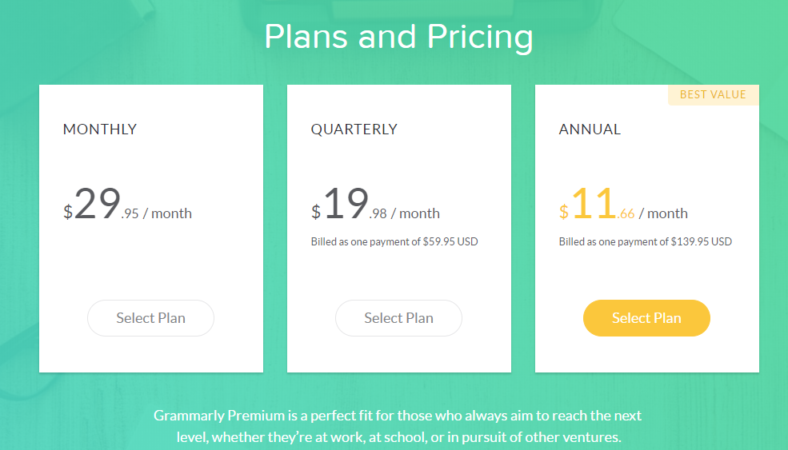Click the Plans and Pricing title
The width and height of the screenshot is (788, 450).
pyautogui.click(x=398, y=37)
